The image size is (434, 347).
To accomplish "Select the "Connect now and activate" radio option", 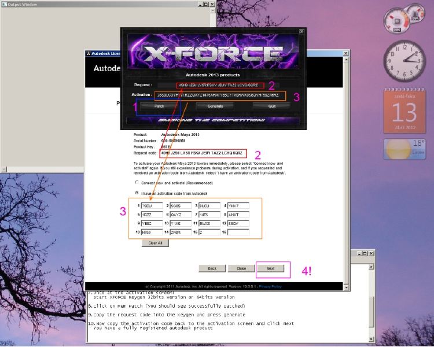I will point(137,182).
